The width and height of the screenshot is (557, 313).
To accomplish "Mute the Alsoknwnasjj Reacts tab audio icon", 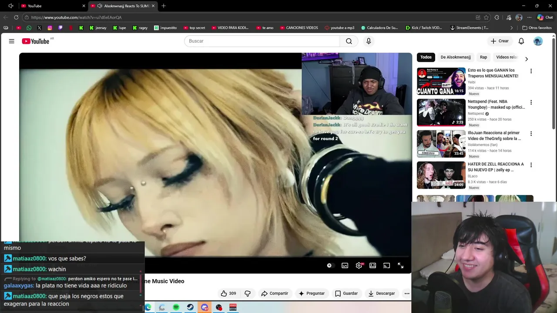I will click(x=100, y=6).
